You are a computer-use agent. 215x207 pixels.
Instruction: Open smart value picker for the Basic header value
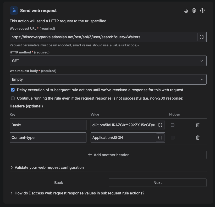pos(160,125)
